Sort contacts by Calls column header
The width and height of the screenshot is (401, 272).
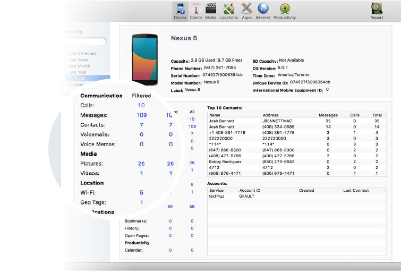coord(355,115)
